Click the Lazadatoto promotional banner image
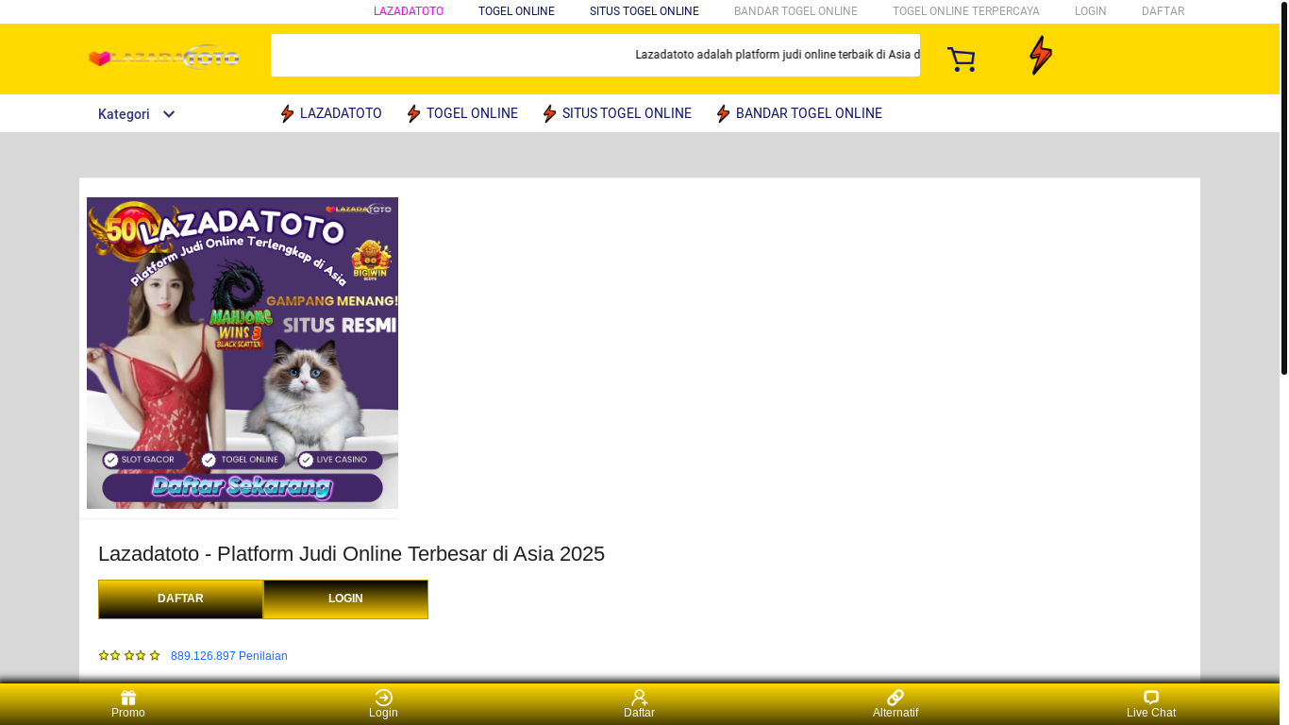 [243, 353]
